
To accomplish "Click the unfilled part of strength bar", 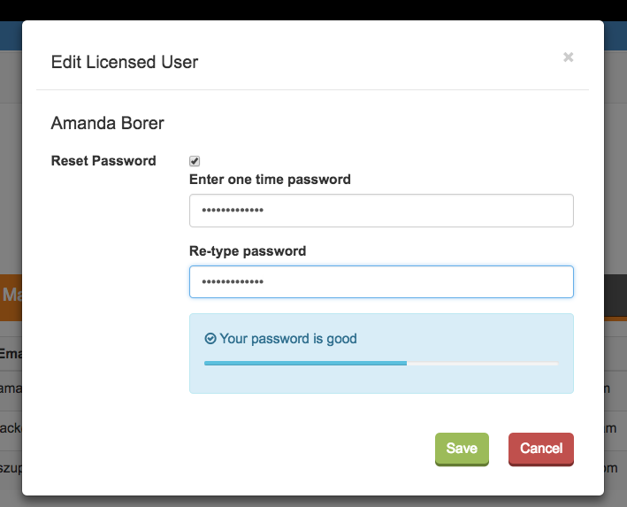I will click(482, 363).
